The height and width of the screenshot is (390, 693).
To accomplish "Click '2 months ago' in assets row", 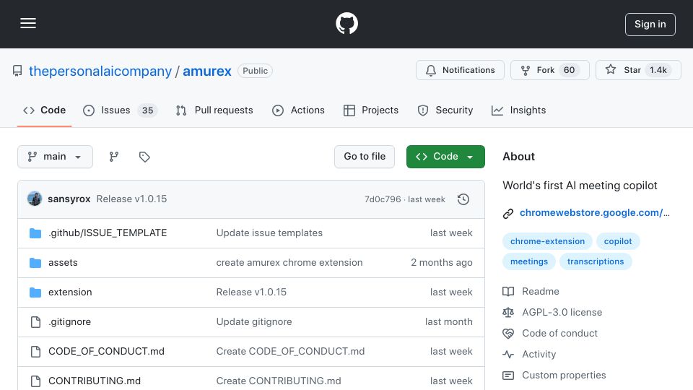I will pyautogui.click(x=442, y=263).
